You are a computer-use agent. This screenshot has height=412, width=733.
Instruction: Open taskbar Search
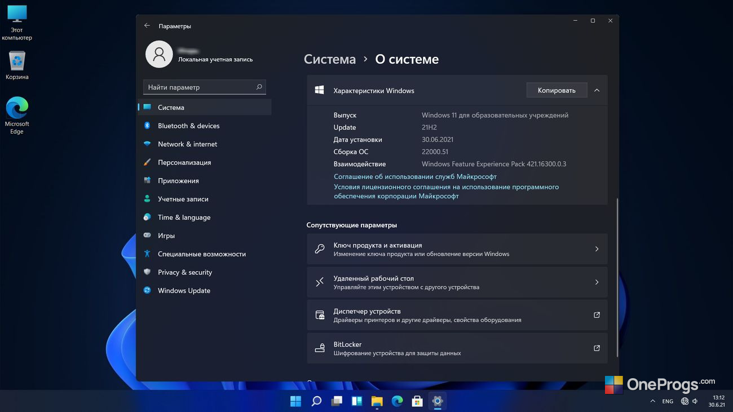tap(316, 401)
